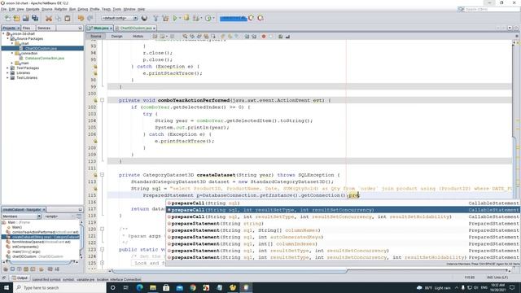The height and width of the screenshot is (293, 521).
Task: Collapse the connection package node
Action: (x=12, y=53)
